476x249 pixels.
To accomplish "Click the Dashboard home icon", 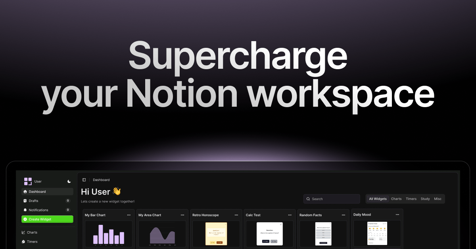I will (x=25, y=192).
